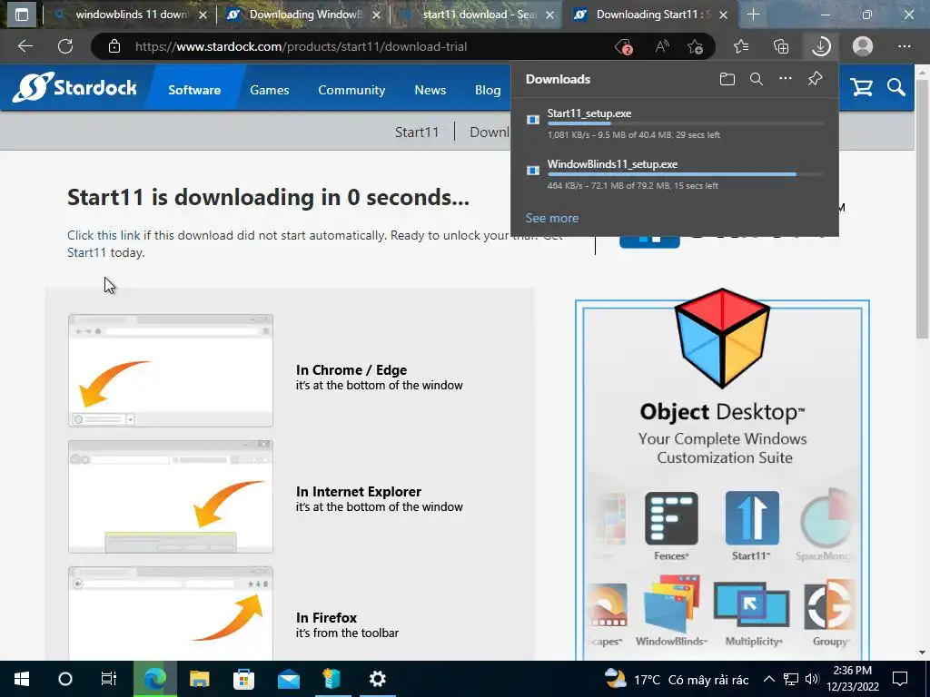
Task: Open the Software menu on Stardock
Action: [194, 90]
